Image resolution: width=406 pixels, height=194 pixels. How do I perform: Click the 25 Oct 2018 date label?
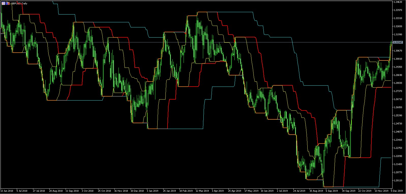[104, 191]
